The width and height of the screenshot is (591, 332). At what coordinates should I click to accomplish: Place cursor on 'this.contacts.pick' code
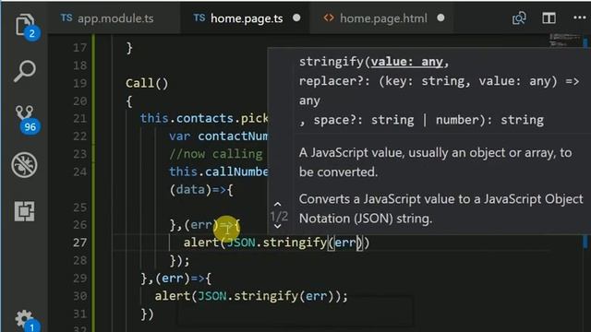(x=204, y=118)
